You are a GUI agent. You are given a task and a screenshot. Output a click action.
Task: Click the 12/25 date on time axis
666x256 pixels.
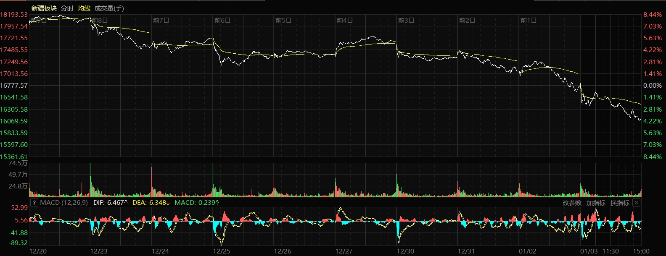(x=222, y=251)
